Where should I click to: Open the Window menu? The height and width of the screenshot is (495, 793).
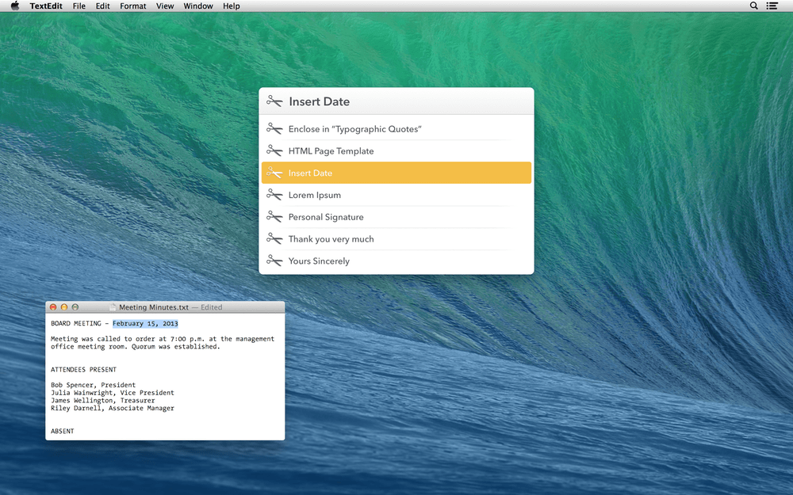tap(198, 6)
